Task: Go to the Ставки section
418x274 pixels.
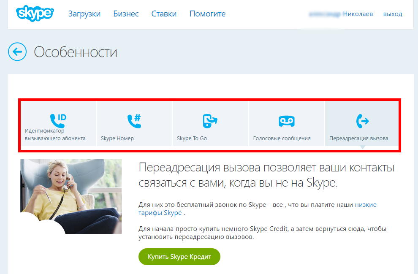Action: click(x=164, y=14)
